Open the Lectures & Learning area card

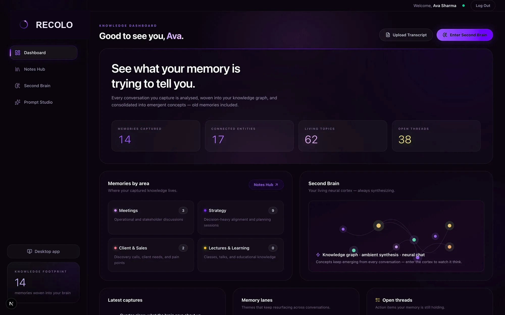tap(241, 255)
